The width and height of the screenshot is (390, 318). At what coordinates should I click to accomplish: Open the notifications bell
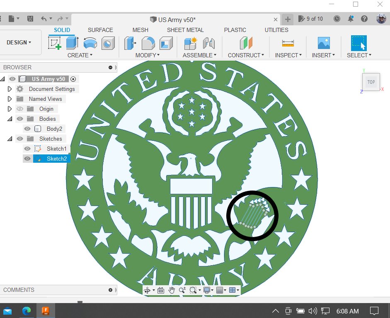(351, 19)
